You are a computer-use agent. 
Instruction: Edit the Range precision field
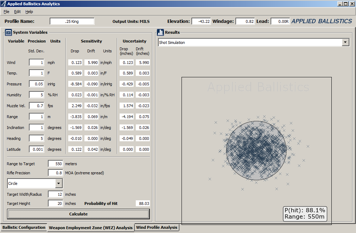(37, 117)
